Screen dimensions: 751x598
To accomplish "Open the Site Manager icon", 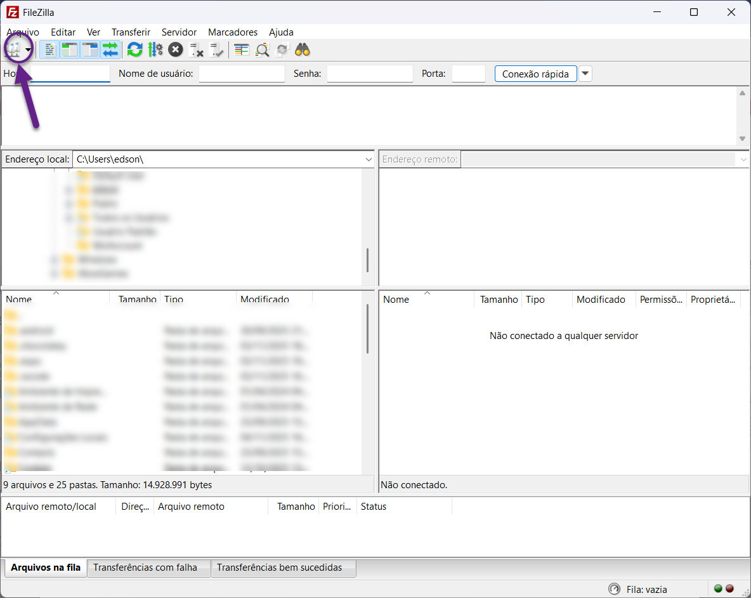I will (x=14, y=50).
